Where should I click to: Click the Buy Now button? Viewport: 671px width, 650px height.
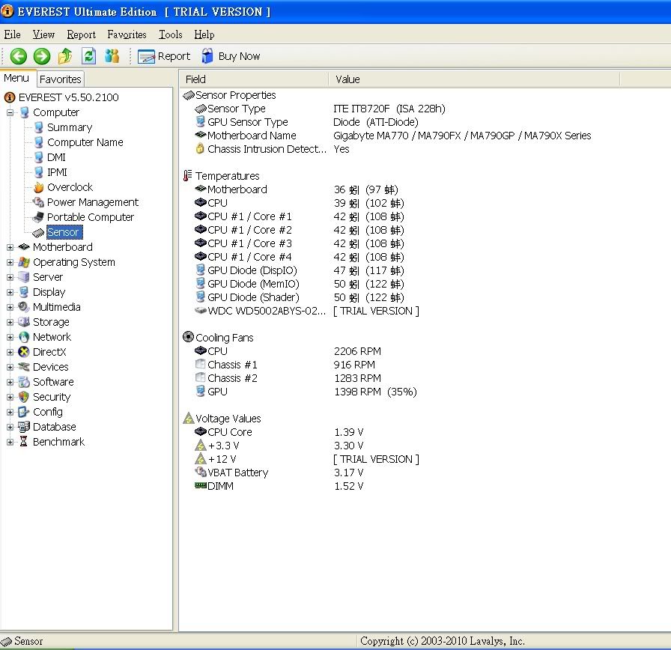point(231,56)
